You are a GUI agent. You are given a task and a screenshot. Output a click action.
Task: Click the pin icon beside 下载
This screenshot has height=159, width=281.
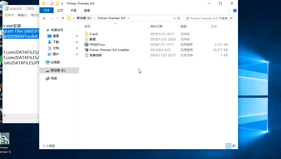coord(77,42)
